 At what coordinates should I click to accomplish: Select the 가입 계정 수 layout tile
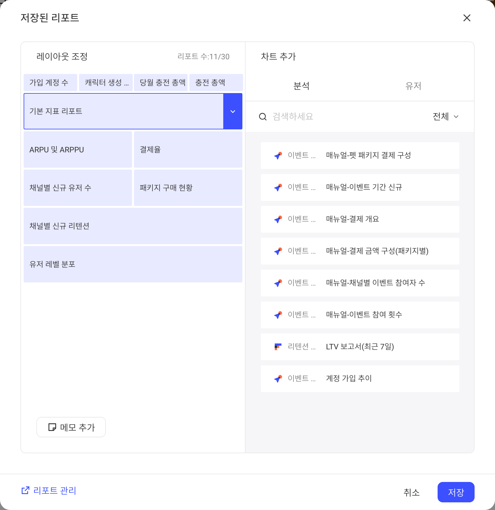coord(50,83)
